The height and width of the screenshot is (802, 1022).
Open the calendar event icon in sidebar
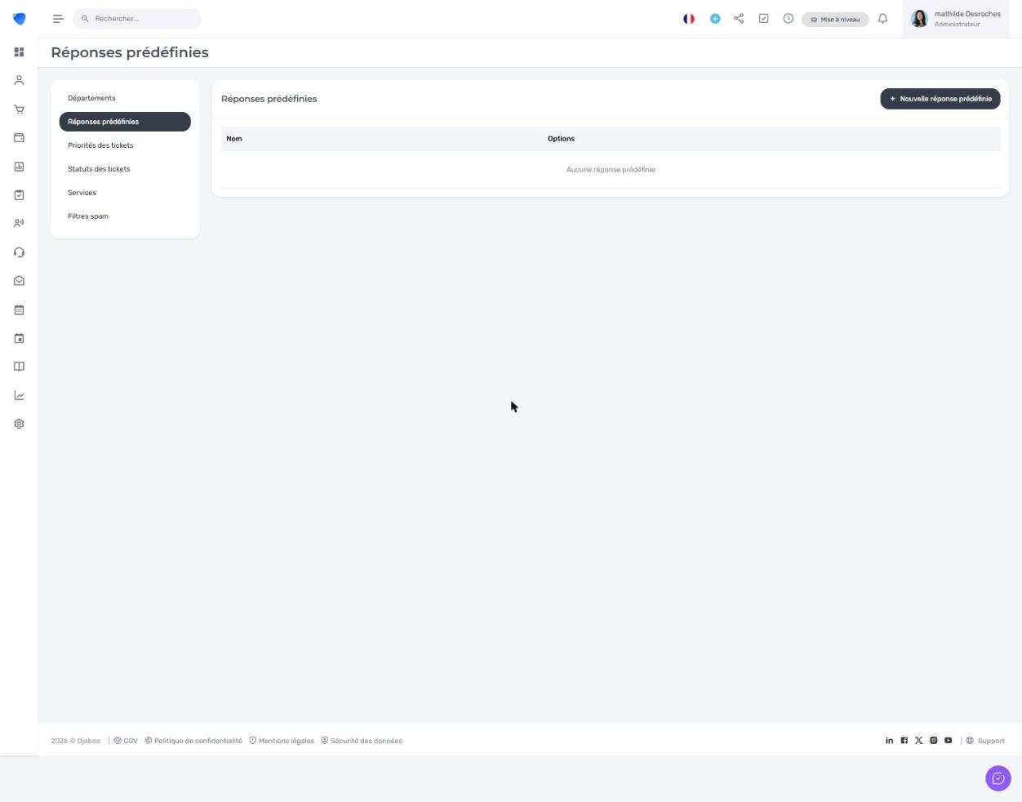[x=19, y=338]
